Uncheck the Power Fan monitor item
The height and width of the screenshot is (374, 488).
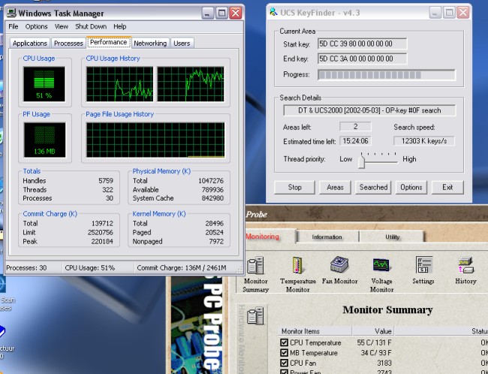click(284, 372)
